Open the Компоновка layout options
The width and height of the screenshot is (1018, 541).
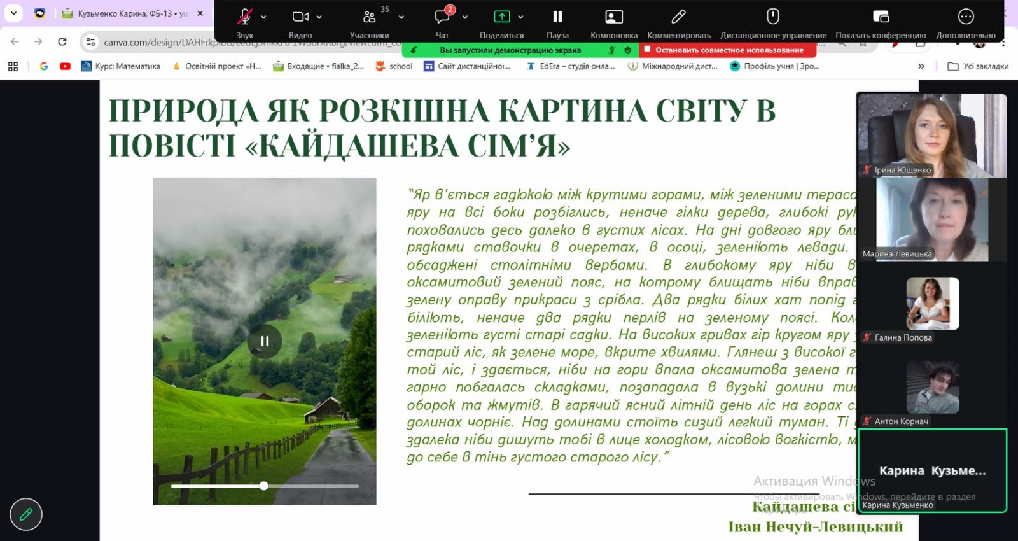click(613, 17)
